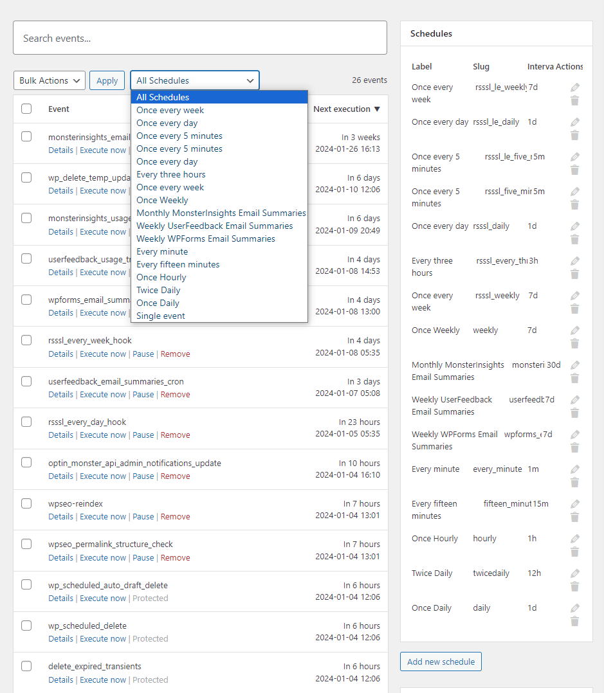Check the select-all events checkbox in header
604x693 pixels.
pyautogui.click(x=26, y=109)
